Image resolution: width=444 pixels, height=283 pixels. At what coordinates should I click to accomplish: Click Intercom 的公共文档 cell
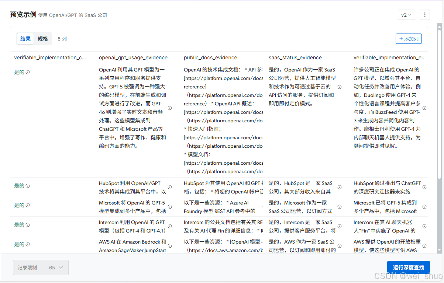(x=223, y=226)
